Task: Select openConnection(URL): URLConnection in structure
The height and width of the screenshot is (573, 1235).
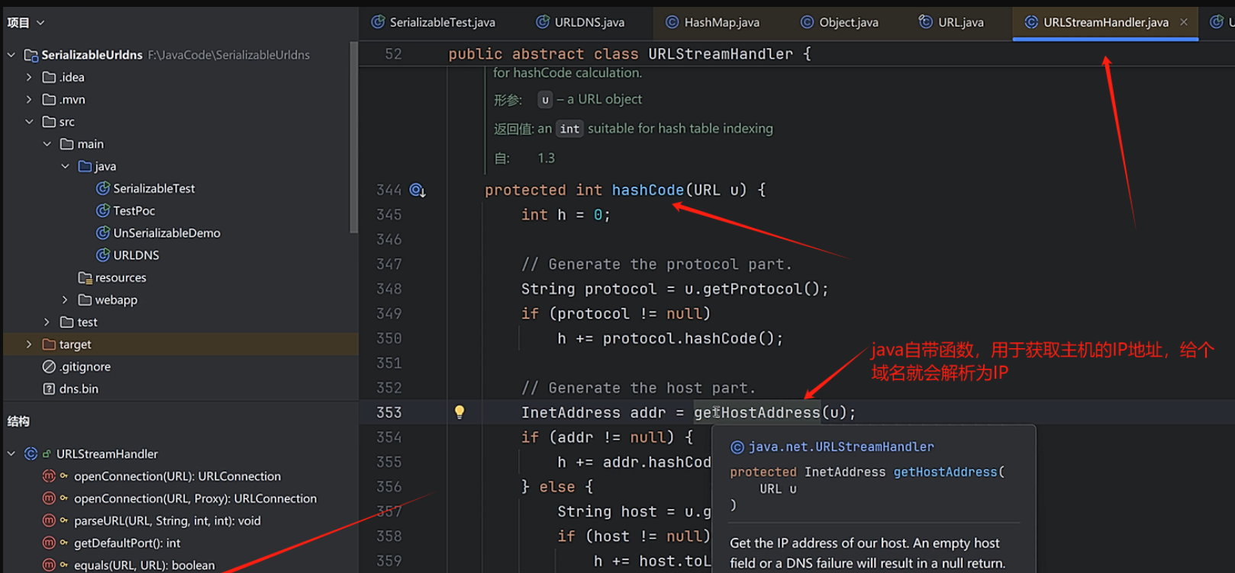Action: coord(177,476)
